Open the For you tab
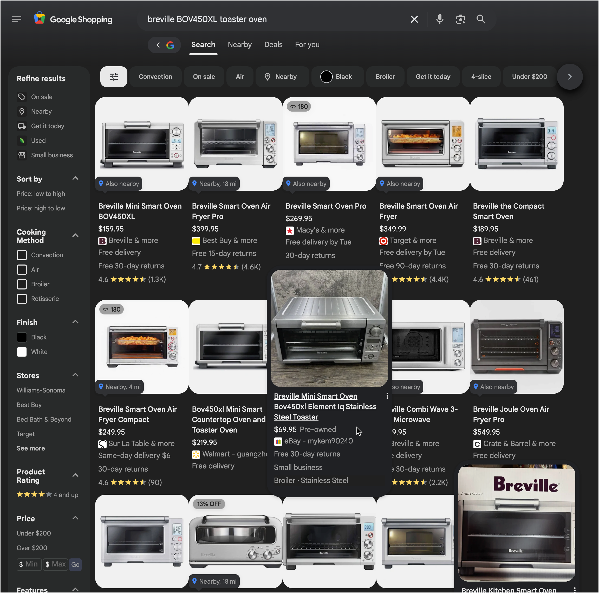 (x=307, y=45)
